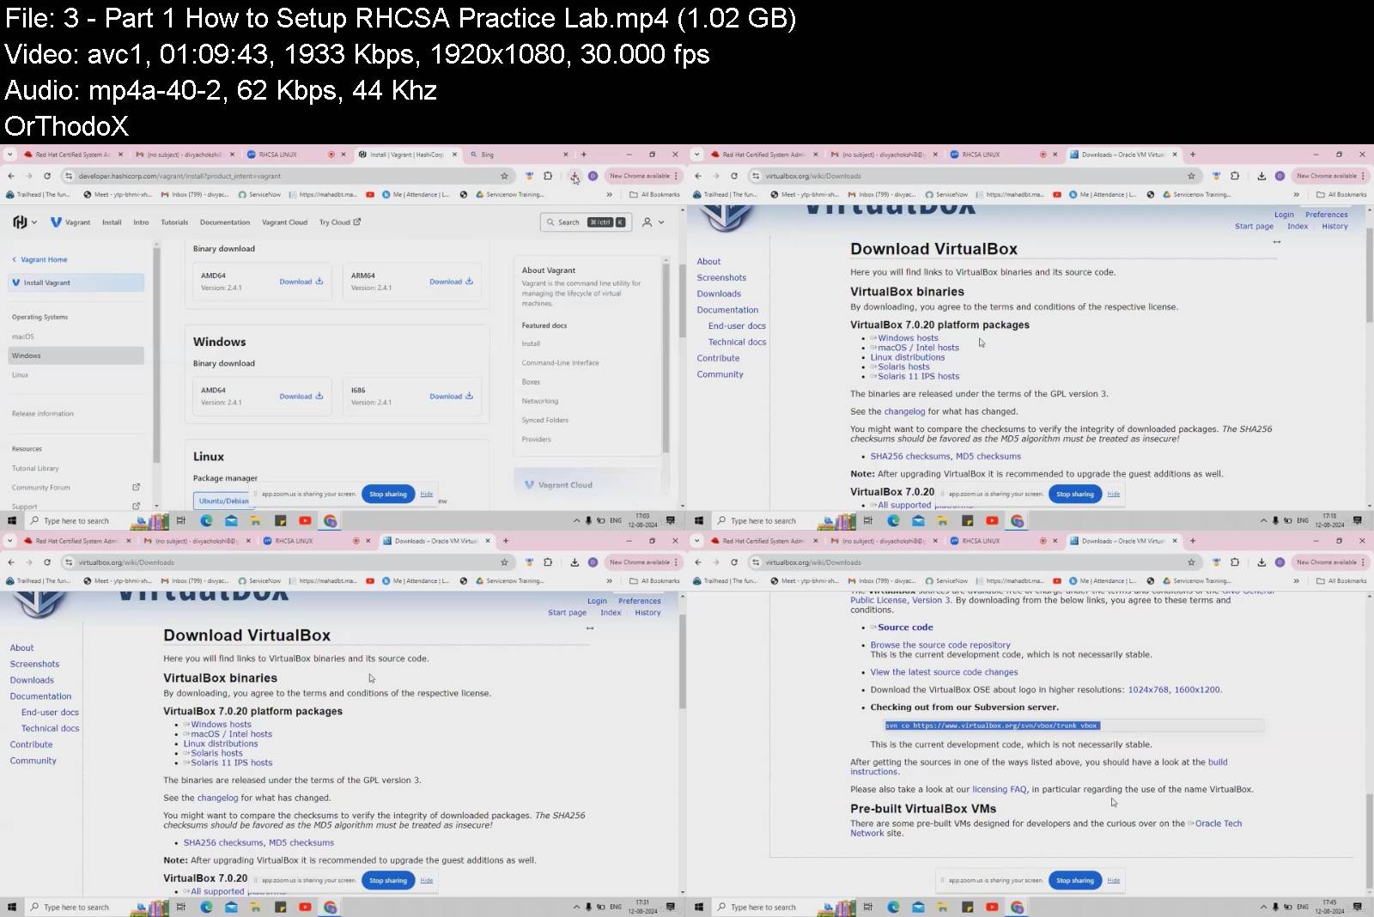Screen dimensions: 1374x917
Task: Select Install Vagrant in left sidebar
Action: 76,282
